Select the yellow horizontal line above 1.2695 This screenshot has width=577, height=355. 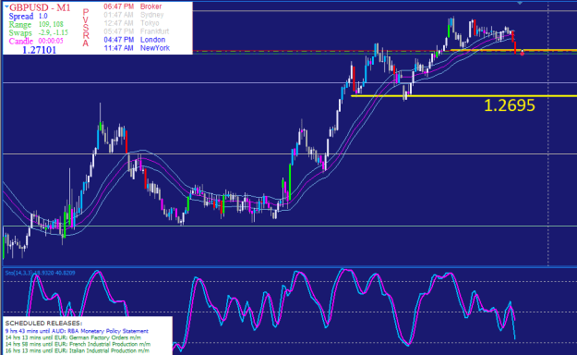point(464,96)
